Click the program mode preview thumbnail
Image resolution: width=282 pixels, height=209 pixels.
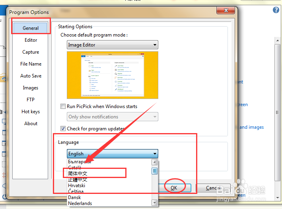pyautogui.click(x=113, y=75)
